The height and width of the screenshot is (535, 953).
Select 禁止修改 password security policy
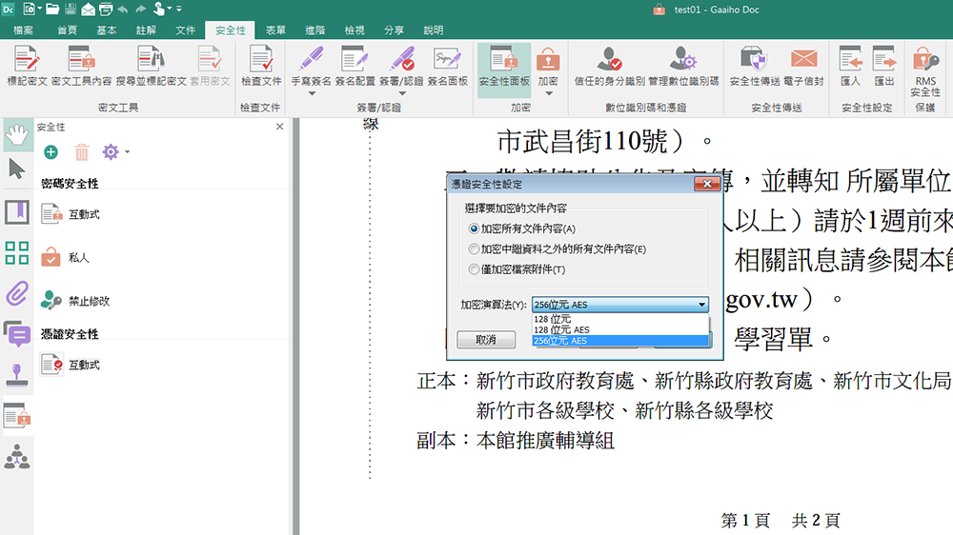pos(88,301)
